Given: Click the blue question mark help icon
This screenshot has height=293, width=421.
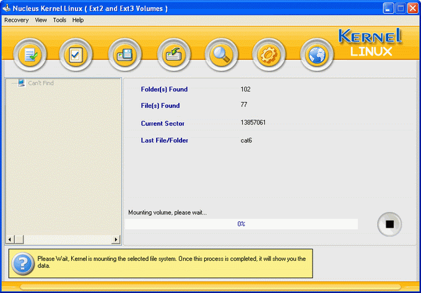Looking at the screenshot, I should 22,263.
